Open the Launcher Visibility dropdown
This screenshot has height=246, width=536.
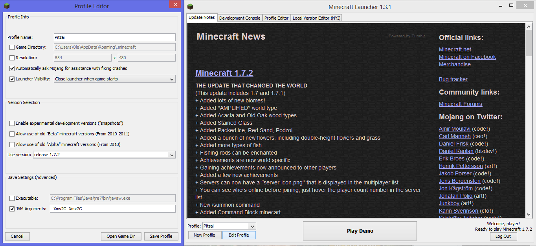click(x=114, y=79)
